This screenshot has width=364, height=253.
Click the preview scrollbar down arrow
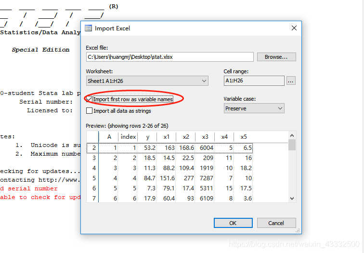[x=292, y=199]
